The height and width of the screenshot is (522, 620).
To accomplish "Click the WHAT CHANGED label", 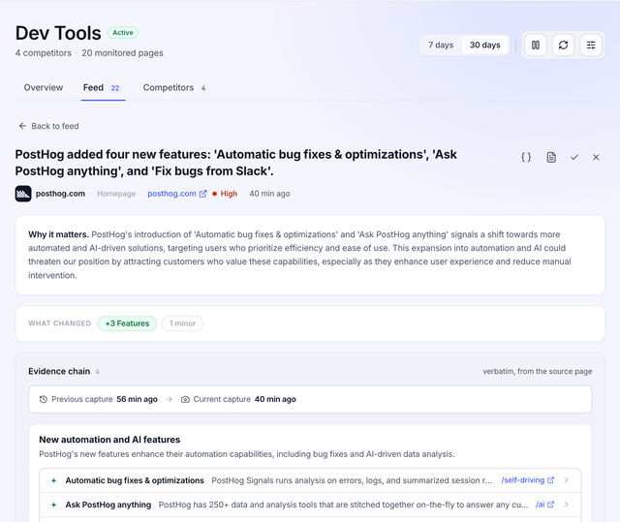I will (59, 323).
